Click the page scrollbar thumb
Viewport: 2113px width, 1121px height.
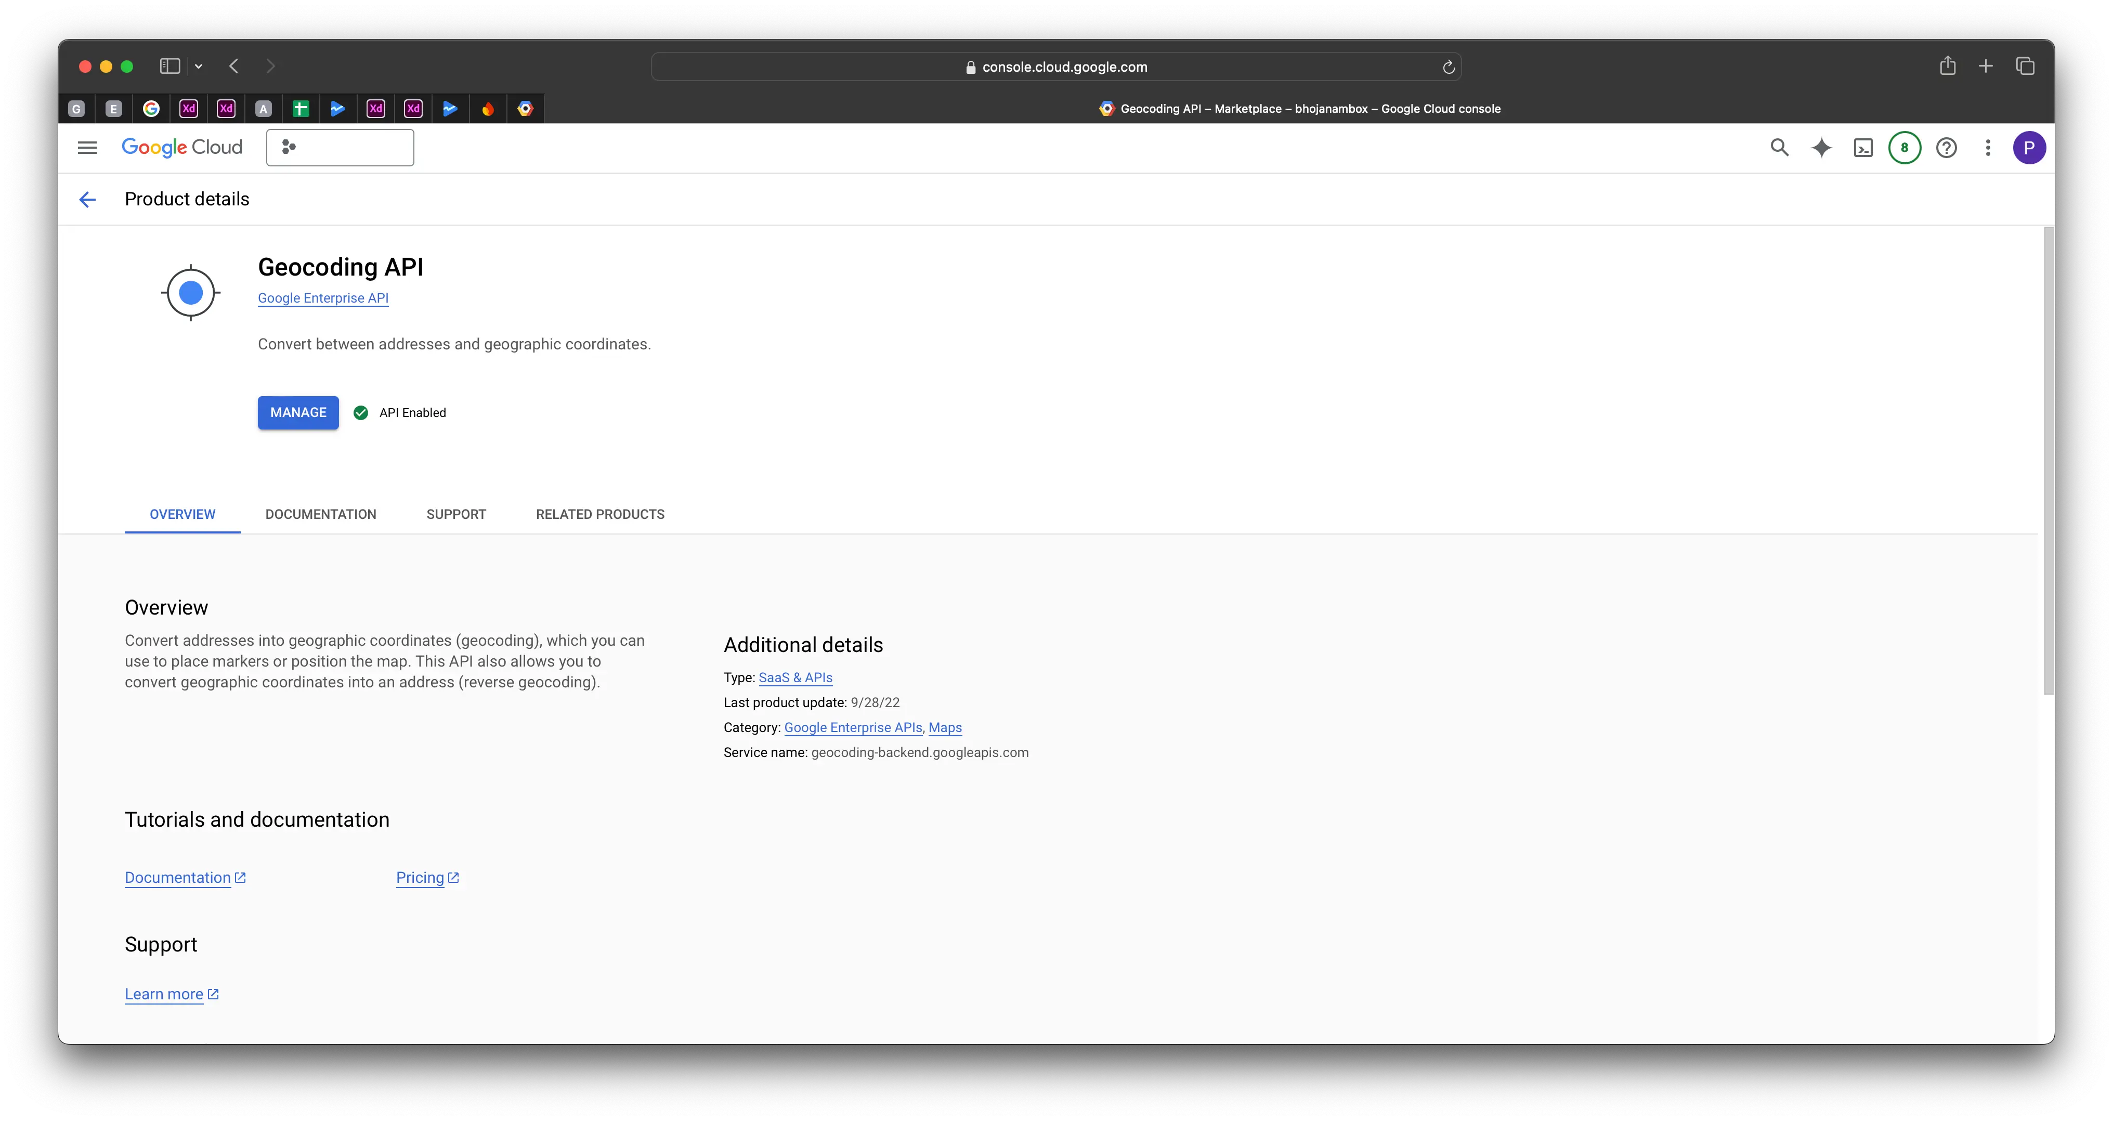[x=2048, y=460]
